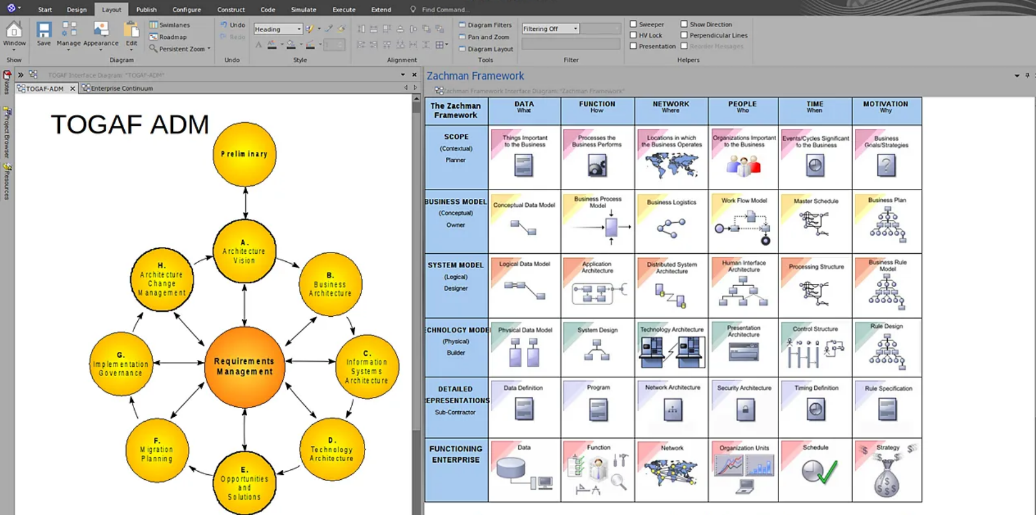
Task: Click the G. Implementation Governance circle
Action: [121, 364]
